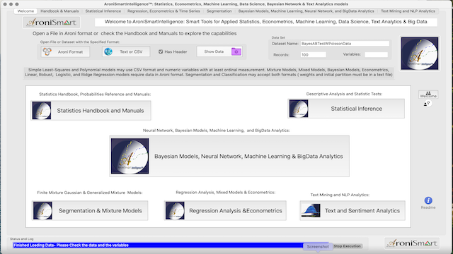Click the user help icon below Welcome
Viewport: 453px width, 254px height.
(x=427, y=104)
